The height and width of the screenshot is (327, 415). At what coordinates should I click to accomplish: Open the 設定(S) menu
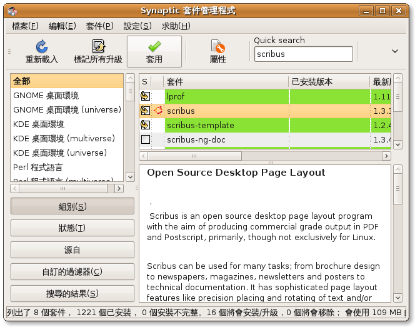pos(137,26)
